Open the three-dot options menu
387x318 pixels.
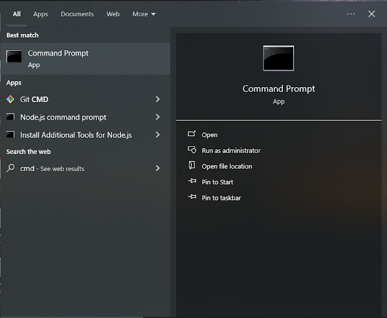(x=351, y=14)
